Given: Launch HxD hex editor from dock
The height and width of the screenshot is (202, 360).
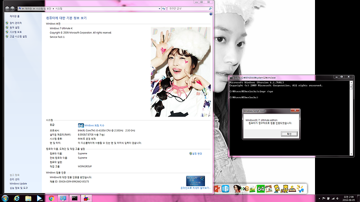Looking at the screenshot, I should (245, 189).
